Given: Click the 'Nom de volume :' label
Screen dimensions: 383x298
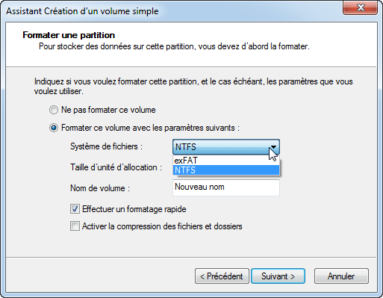Looking at the screenshot, I should coord(100,188).
